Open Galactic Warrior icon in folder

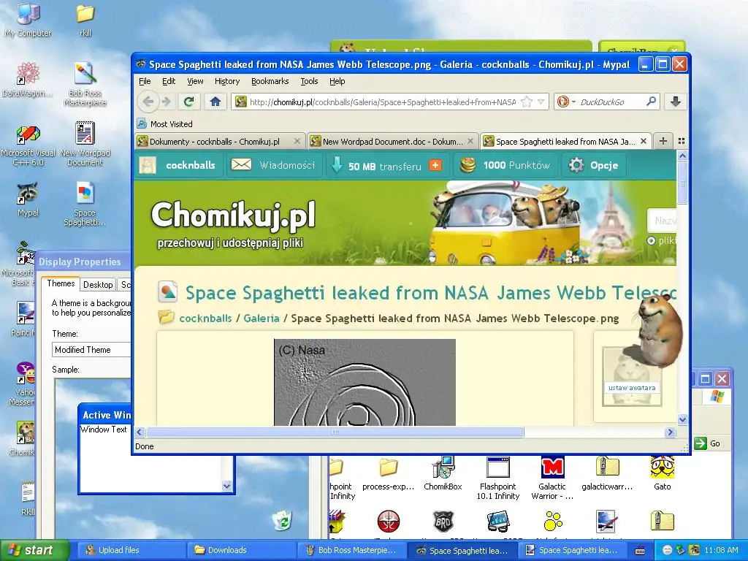pyautogui.click(x=552, y=478)
